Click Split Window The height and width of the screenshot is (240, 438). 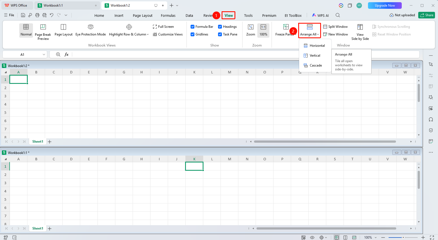[x=335, y=27]
